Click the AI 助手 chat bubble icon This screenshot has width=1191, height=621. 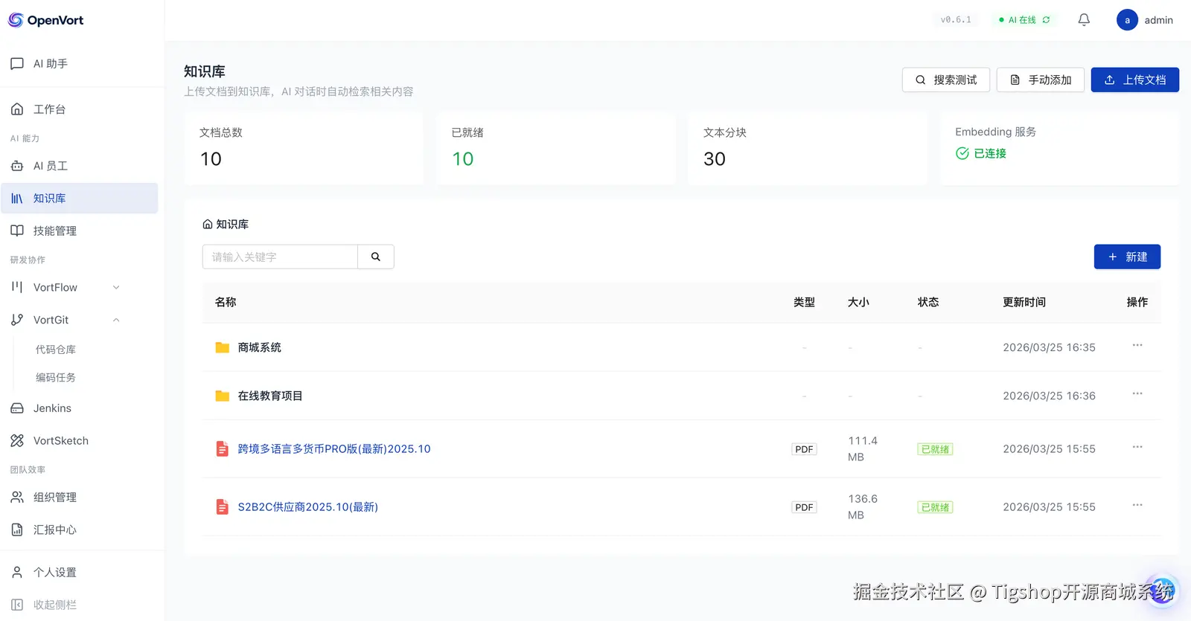point(17,64)
